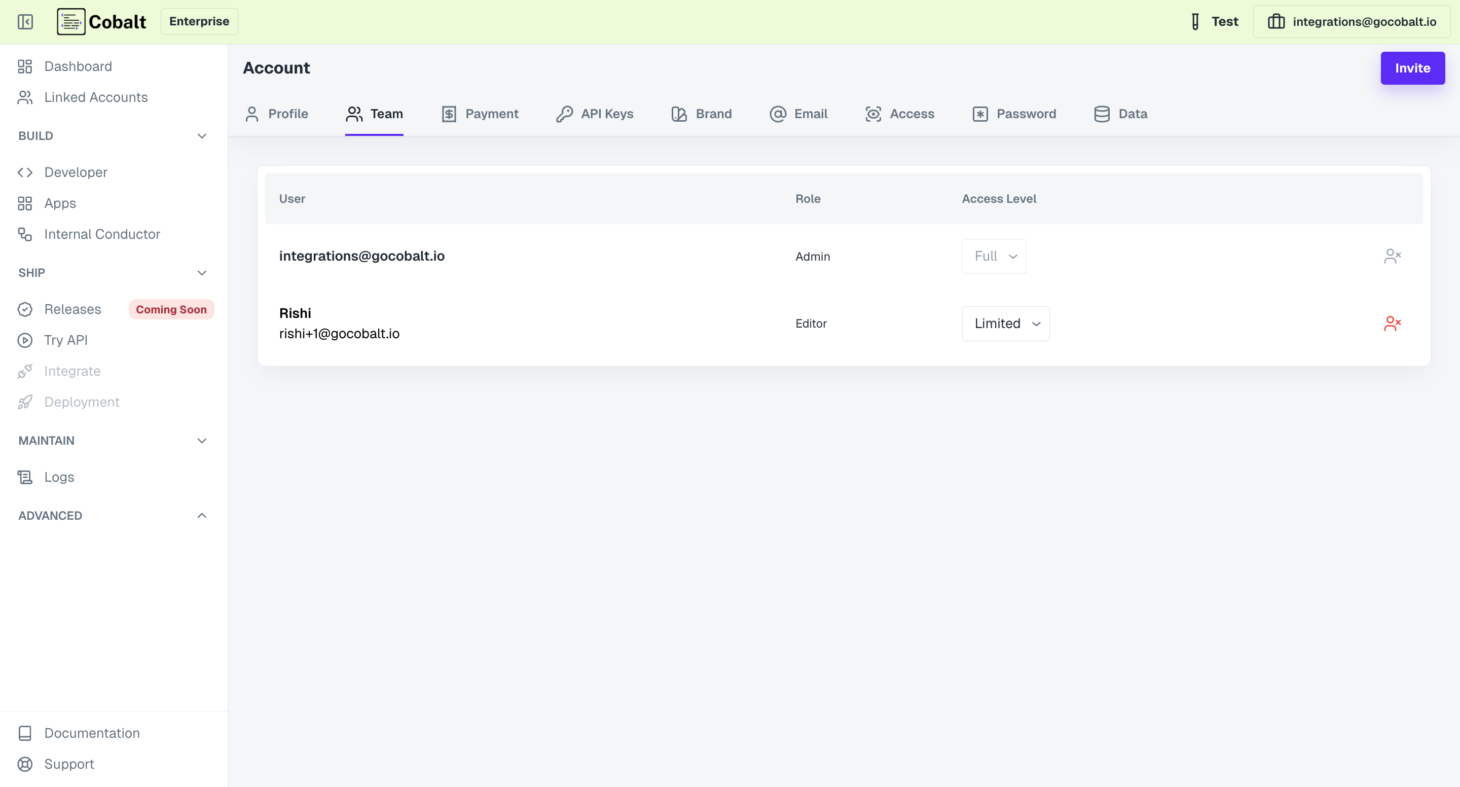The image size is (1460, 787).
Task: Click the Cobalt logo icon
Action: (x=71, y=21)
